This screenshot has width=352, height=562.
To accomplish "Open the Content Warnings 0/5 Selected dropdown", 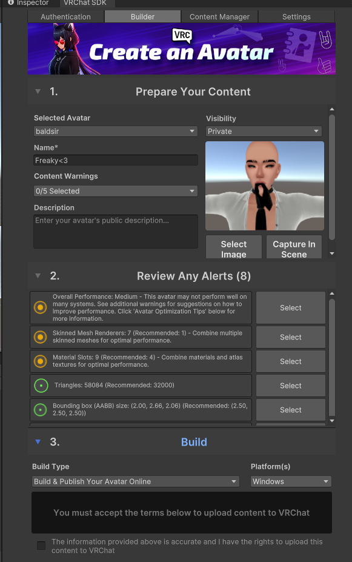I will (115, 191).
